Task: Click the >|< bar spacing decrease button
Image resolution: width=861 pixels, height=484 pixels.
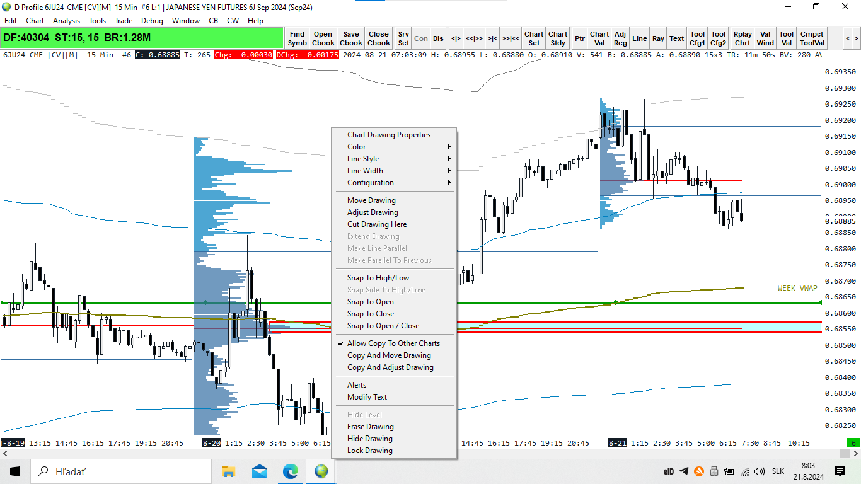Action: point(492,38)
